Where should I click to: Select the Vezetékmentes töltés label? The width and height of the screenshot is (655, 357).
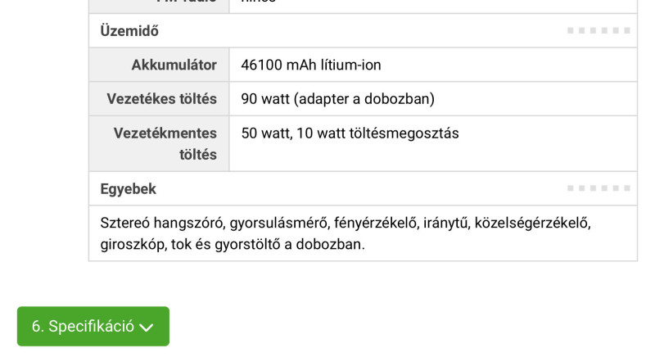coord(165,143)
